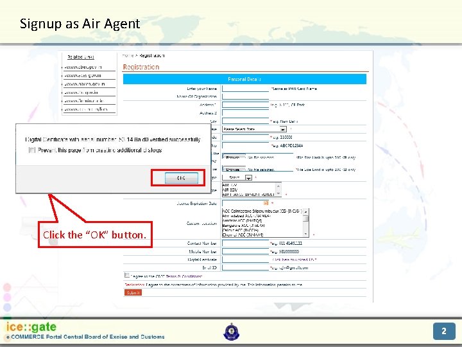
Task: Click the ice::gate logo in footer
Action: coord(31,327)
